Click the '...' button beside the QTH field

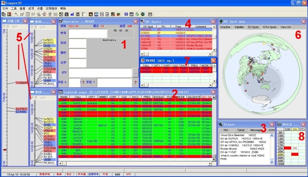coord(136,73)
